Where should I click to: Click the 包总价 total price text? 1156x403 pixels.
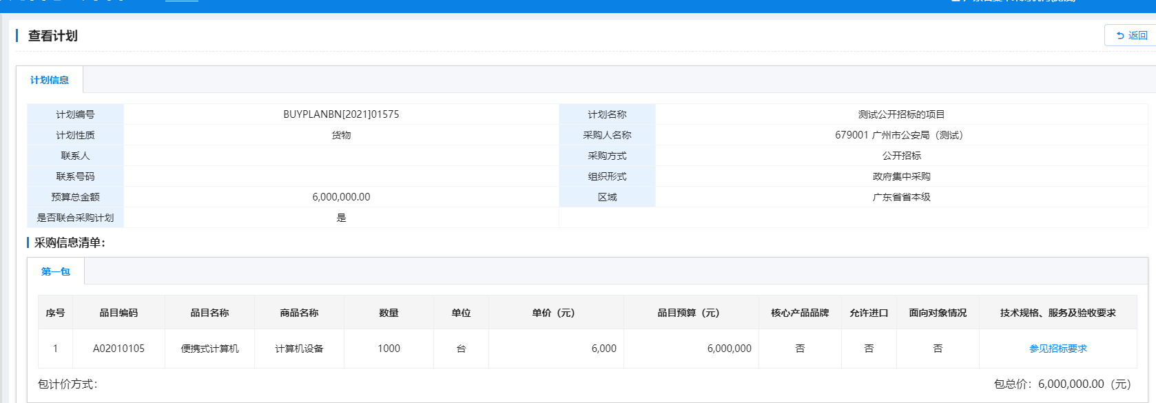[1062, 384]
